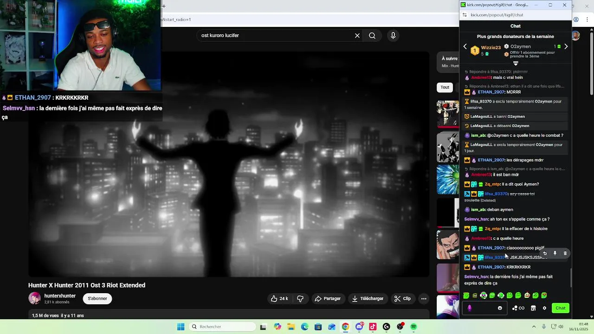The image size is (594, 334).
Task: Open the Windows Start menu
Action: coord(181,327)
